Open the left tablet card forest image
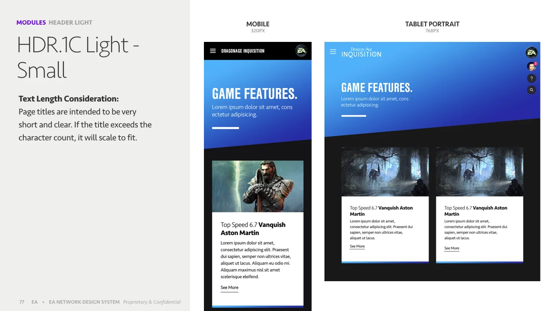 (385, 172)
